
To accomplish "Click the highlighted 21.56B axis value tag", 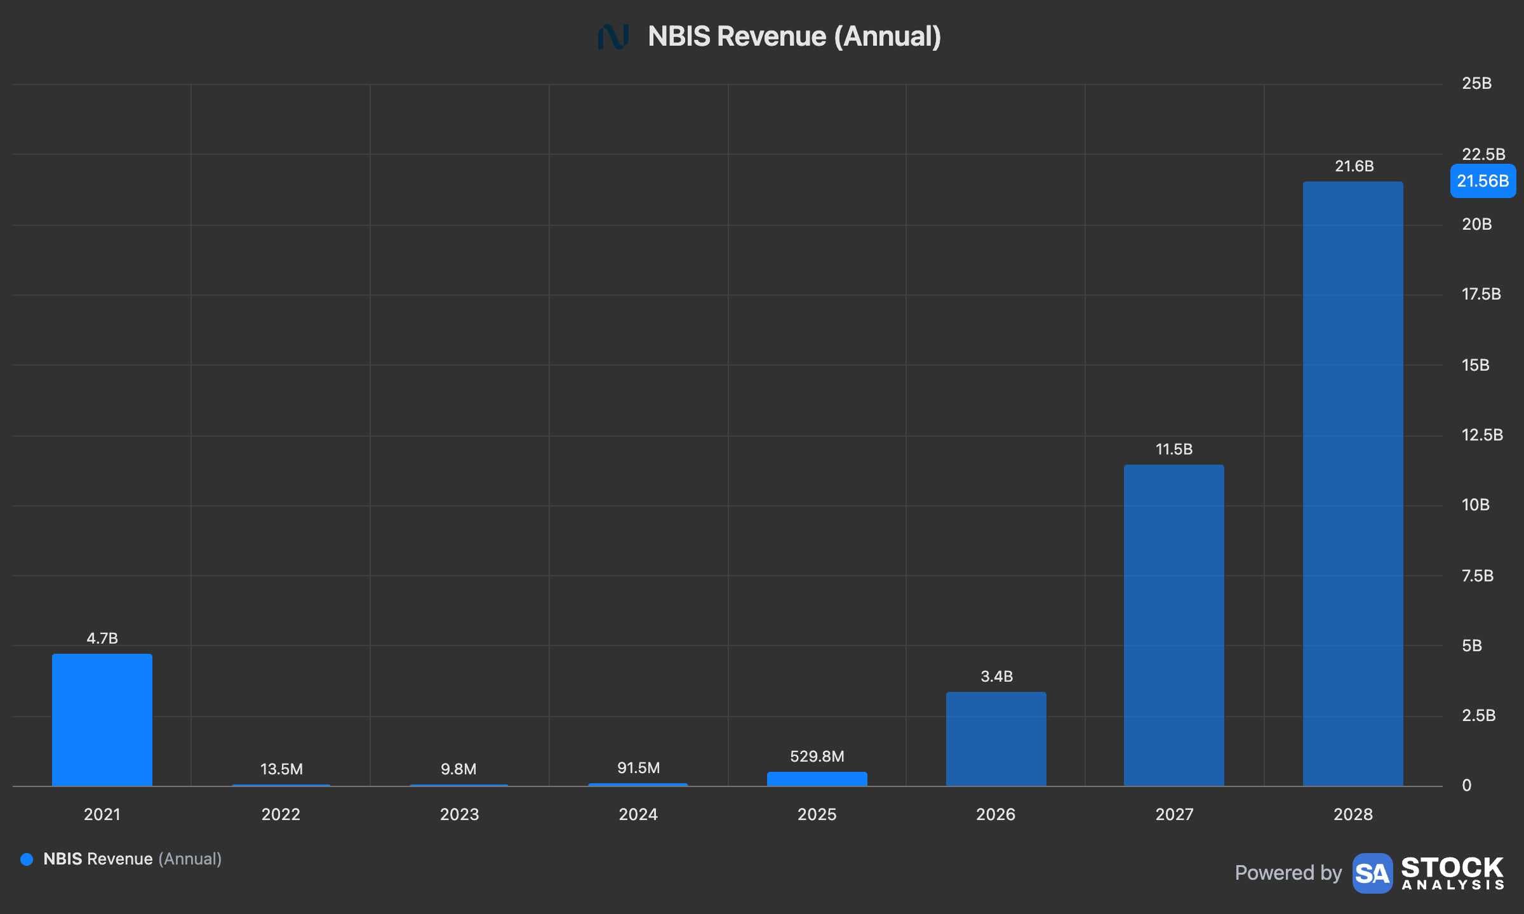I will point(1483,181).
